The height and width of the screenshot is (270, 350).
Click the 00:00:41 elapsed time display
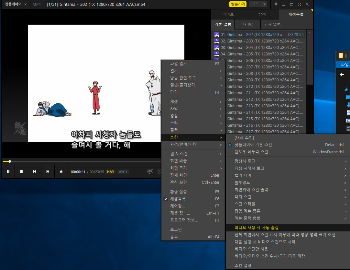point(78,172)
